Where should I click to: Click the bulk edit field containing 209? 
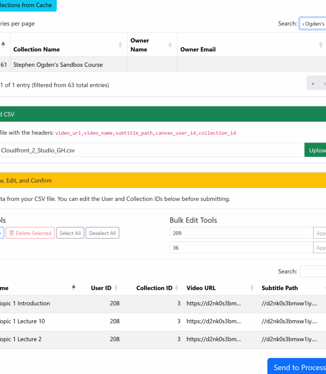point(241,233)
